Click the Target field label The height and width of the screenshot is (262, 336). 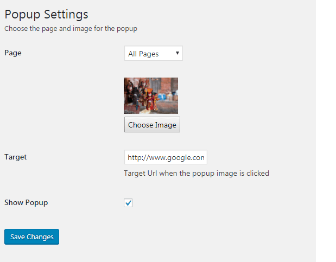click(15, 157)
